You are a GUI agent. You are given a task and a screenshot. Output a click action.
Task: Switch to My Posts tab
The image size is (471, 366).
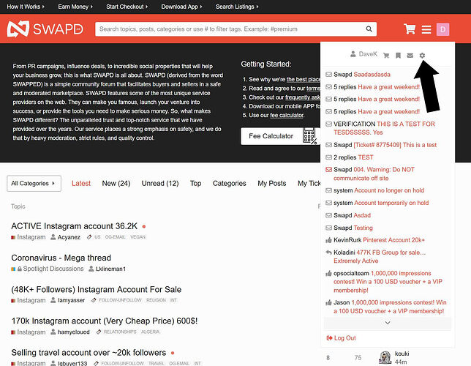272,184
